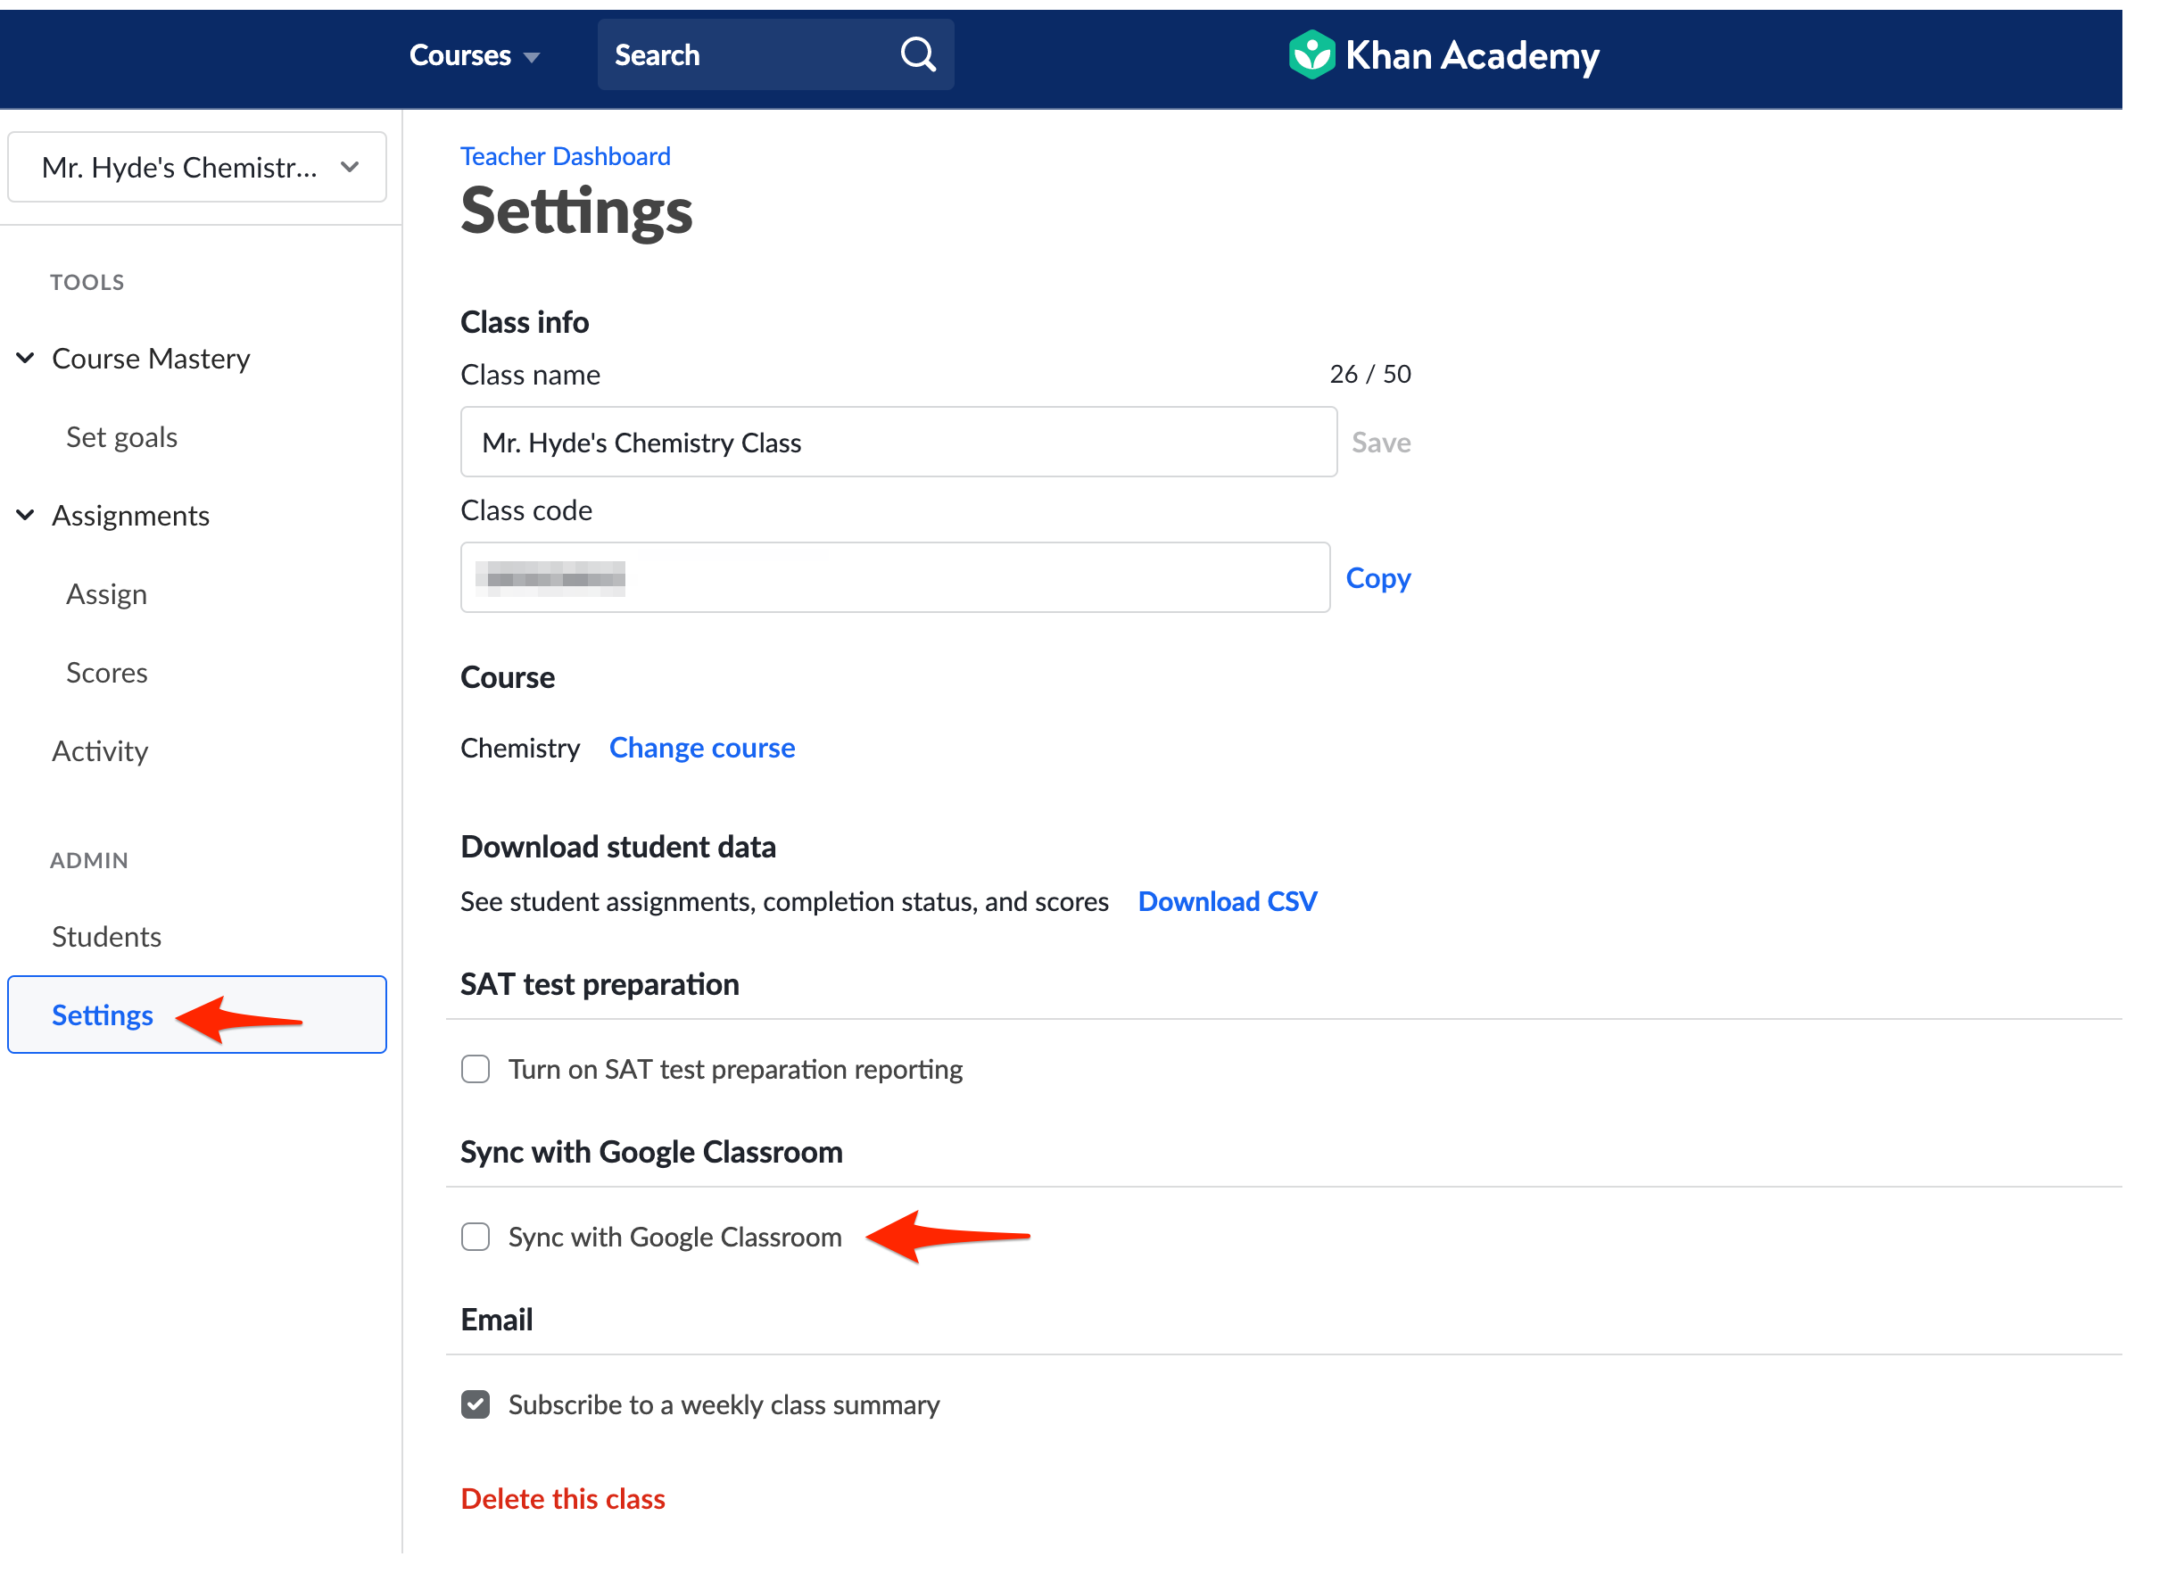Click Save next to class name
The height and width of the screenshot is (1590, 2159).
(1381, 442)
